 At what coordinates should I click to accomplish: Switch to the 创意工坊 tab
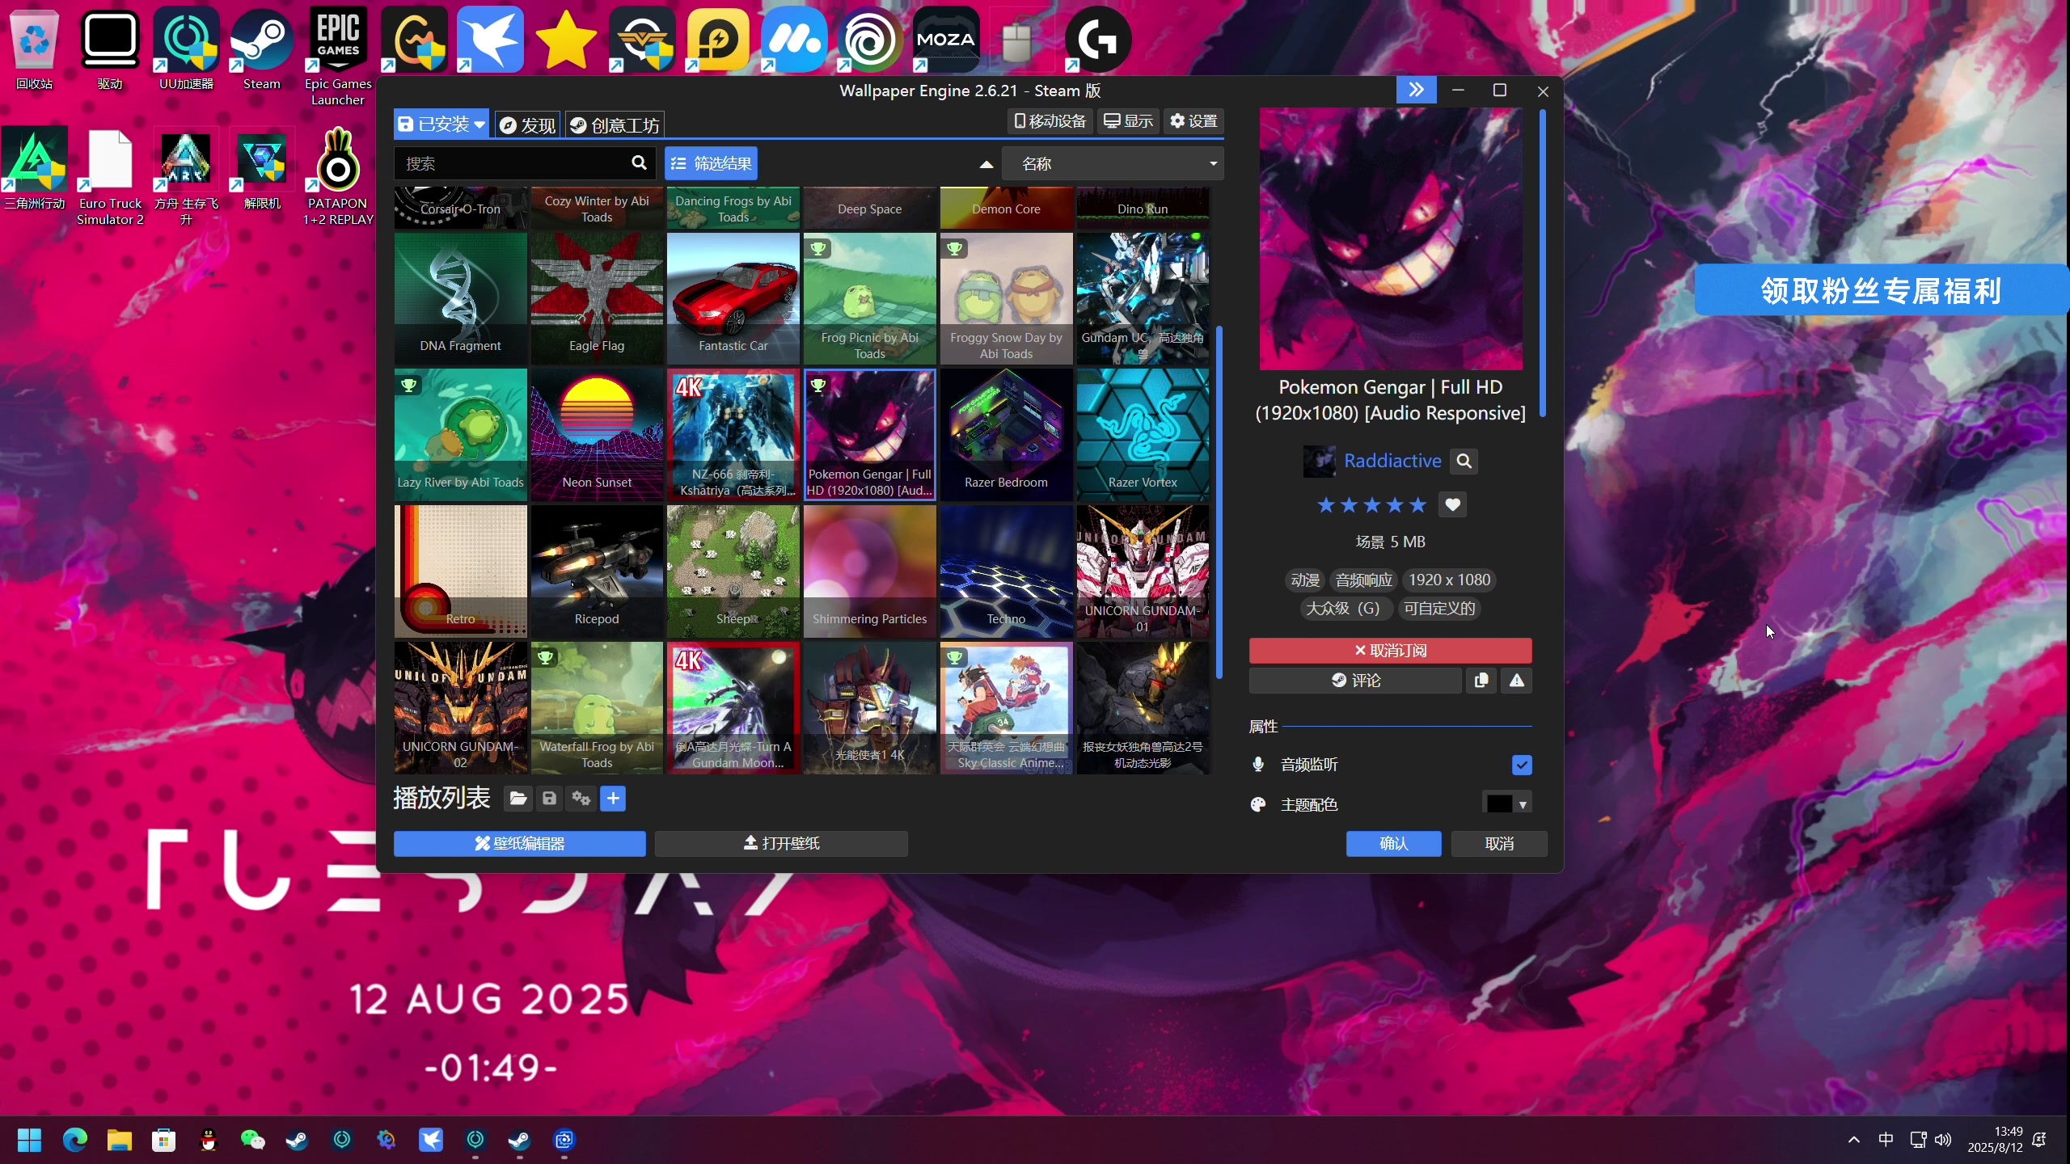point(615,124)
